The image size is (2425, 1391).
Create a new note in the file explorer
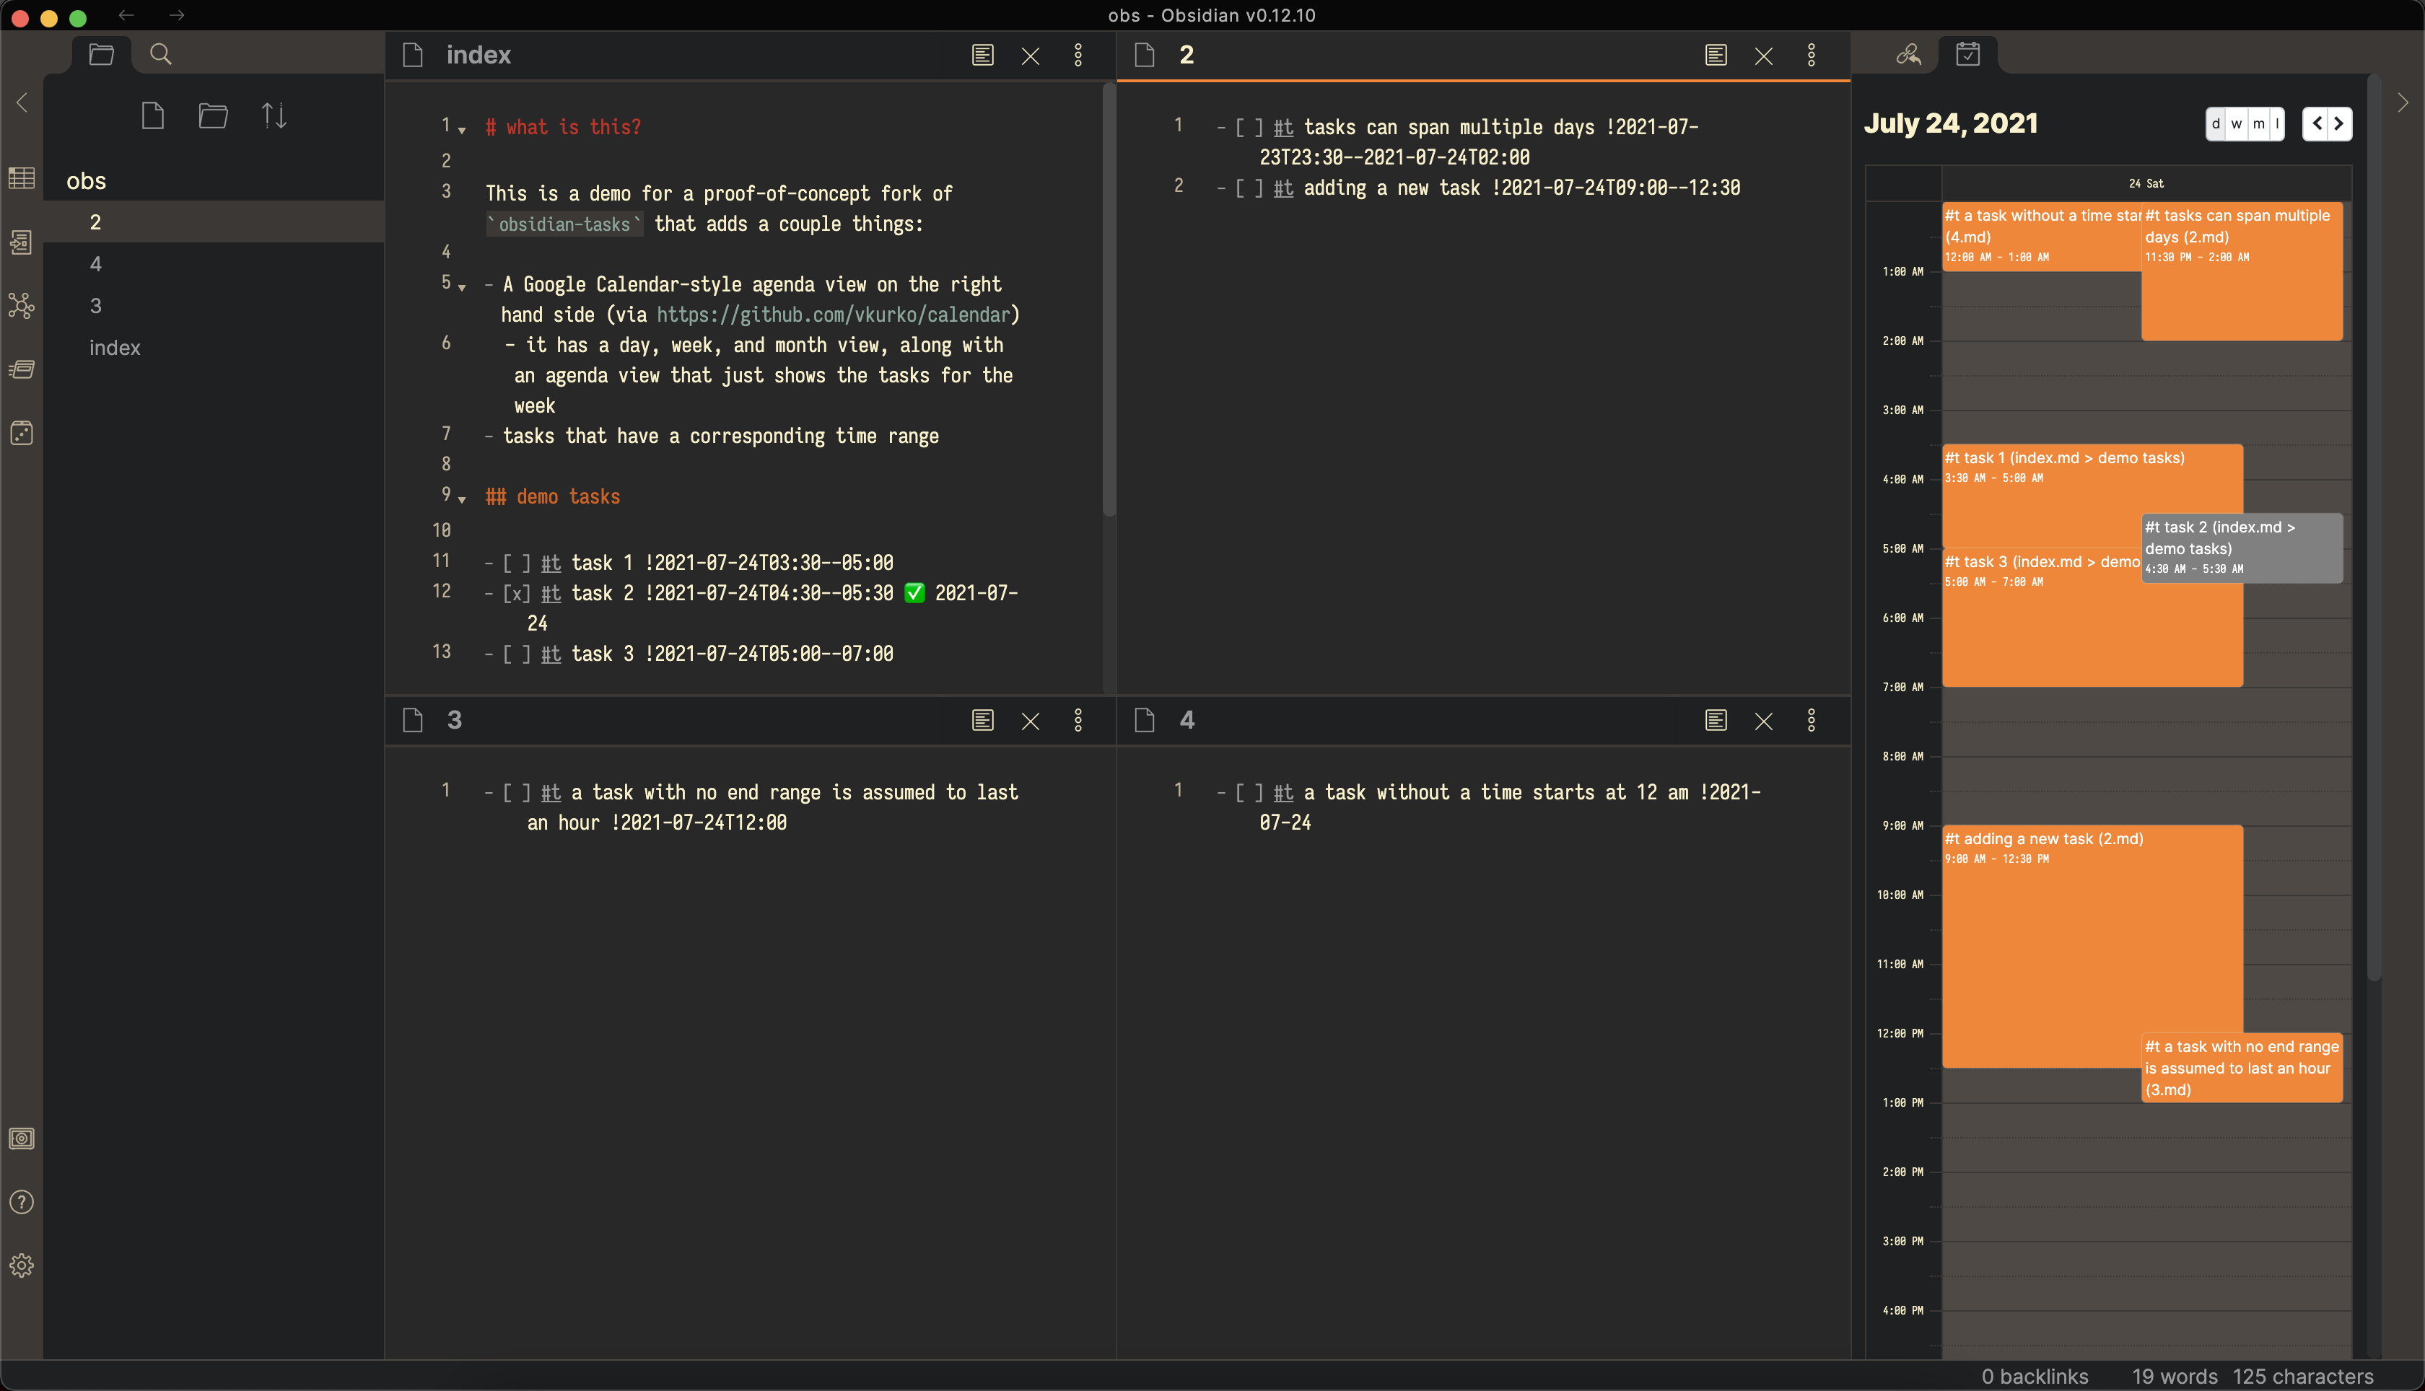point(153,115)
